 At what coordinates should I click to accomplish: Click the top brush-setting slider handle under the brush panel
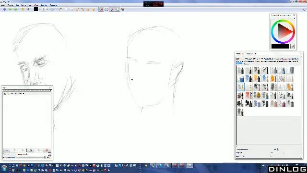tap(278, 149)
